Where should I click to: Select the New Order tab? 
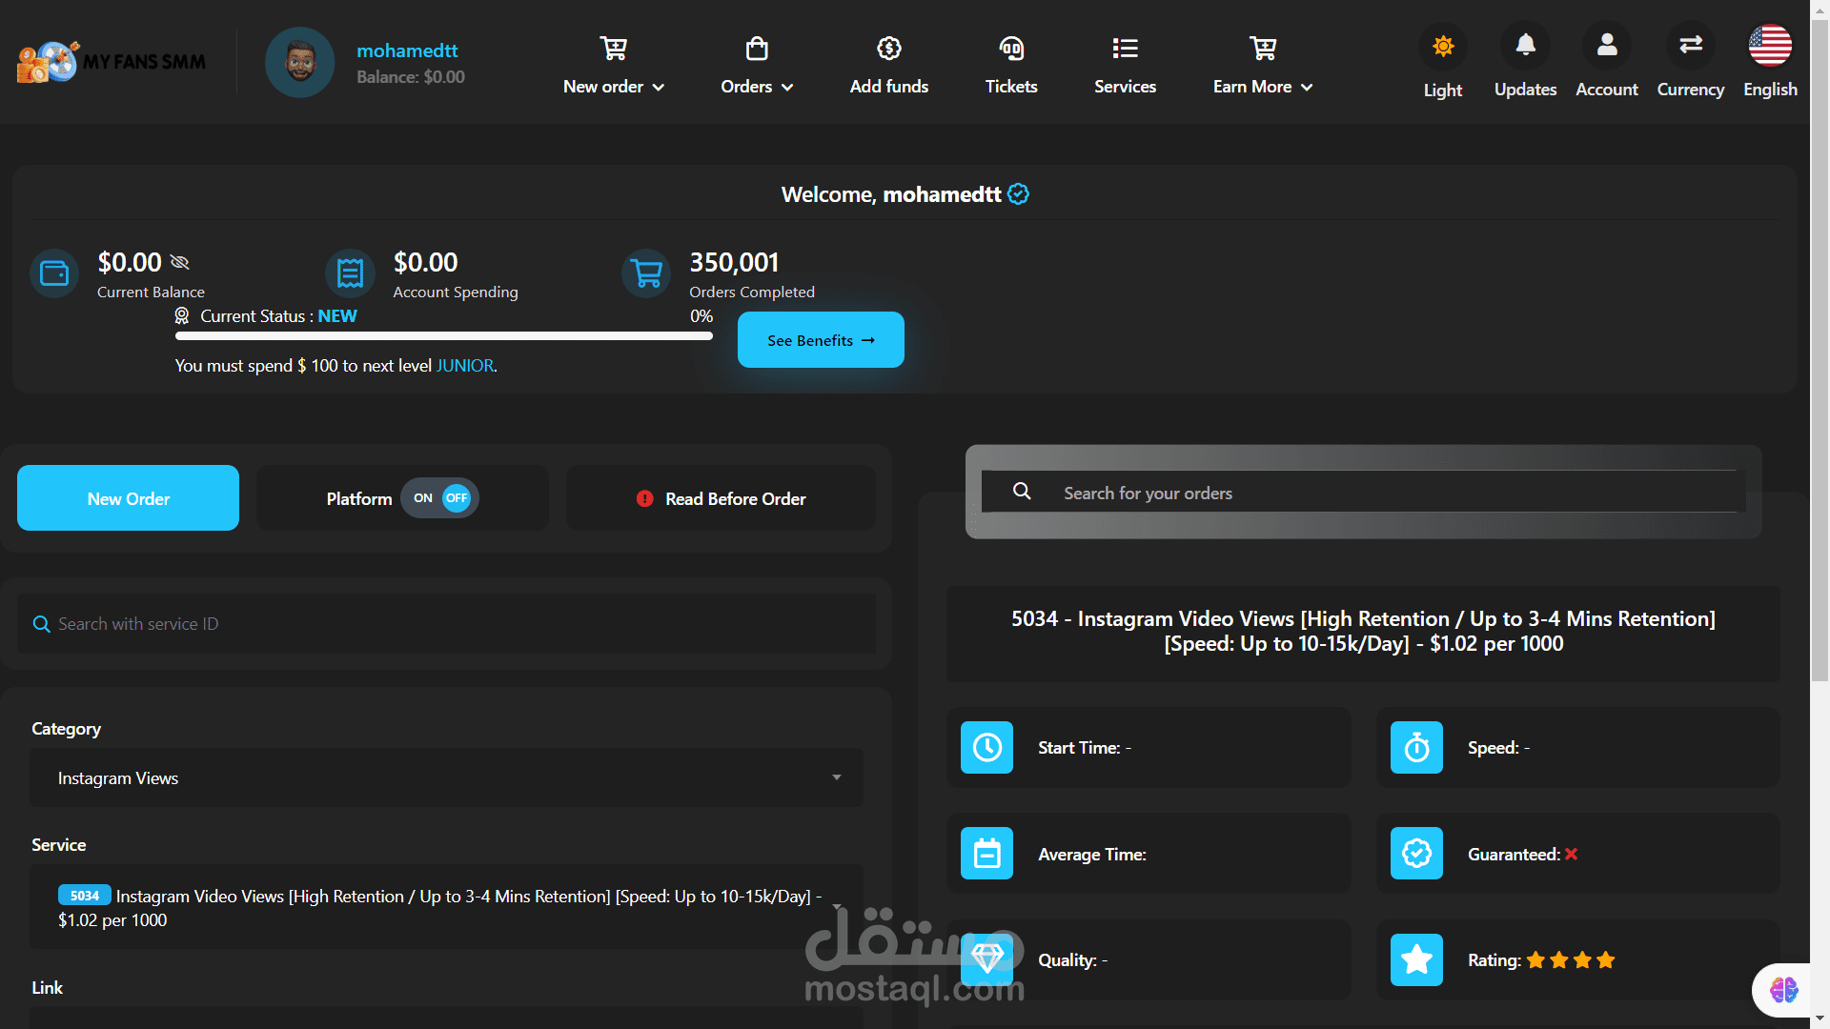coord(129,498)
